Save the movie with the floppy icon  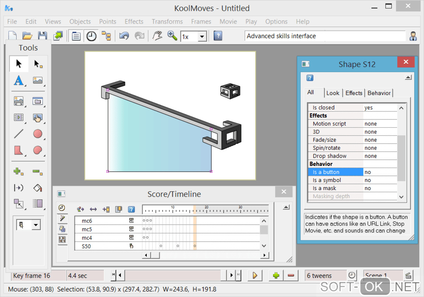pos(42,36)
